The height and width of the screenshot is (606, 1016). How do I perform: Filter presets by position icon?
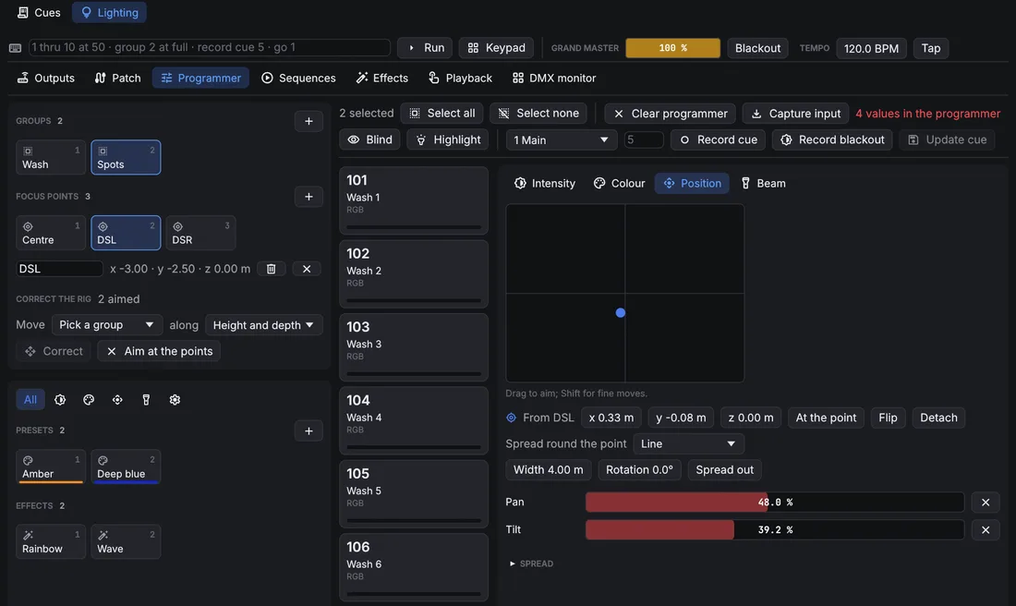click(x=117, y=400)
